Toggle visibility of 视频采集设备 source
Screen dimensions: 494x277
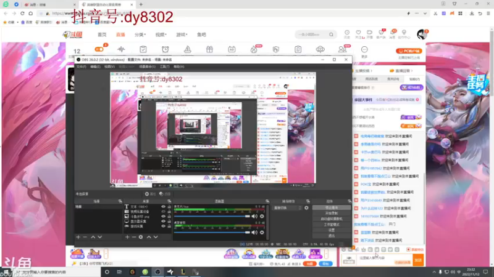163,212
